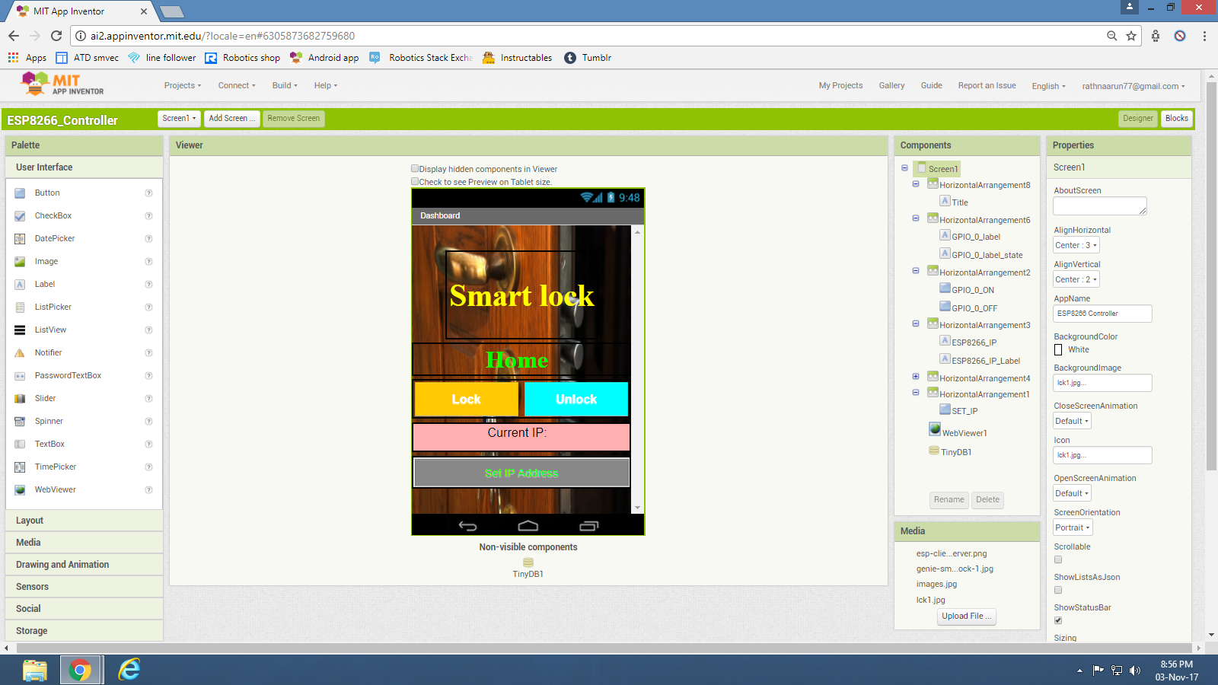
Task: Enable Display hidden components in Viewer
Action: 415,169
